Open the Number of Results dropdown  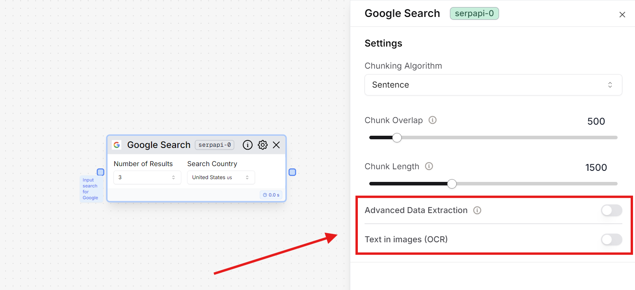(147, 178)
